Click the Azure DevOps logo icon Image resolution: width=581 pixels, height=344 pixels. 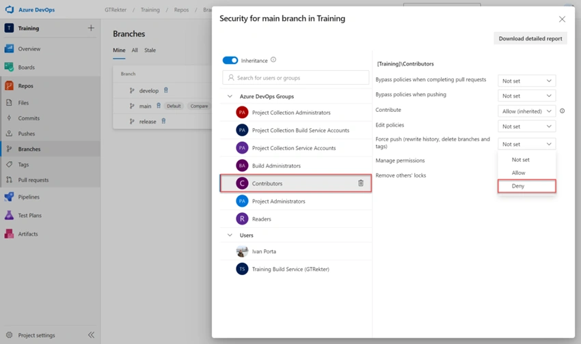[x=10, y=10]
